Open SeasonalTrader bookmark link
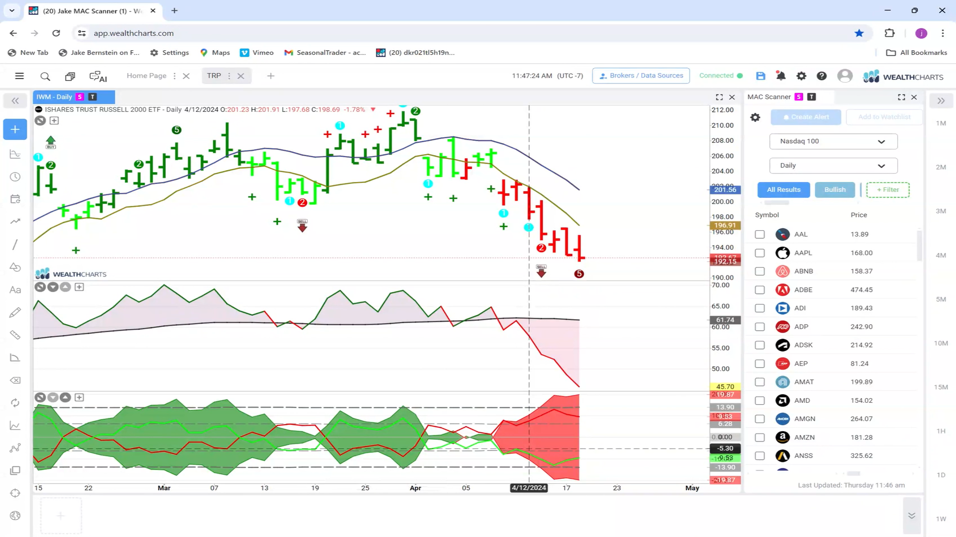Image resolution: width=956 pixels, height=537 pixels. click(x=325, y=53)
